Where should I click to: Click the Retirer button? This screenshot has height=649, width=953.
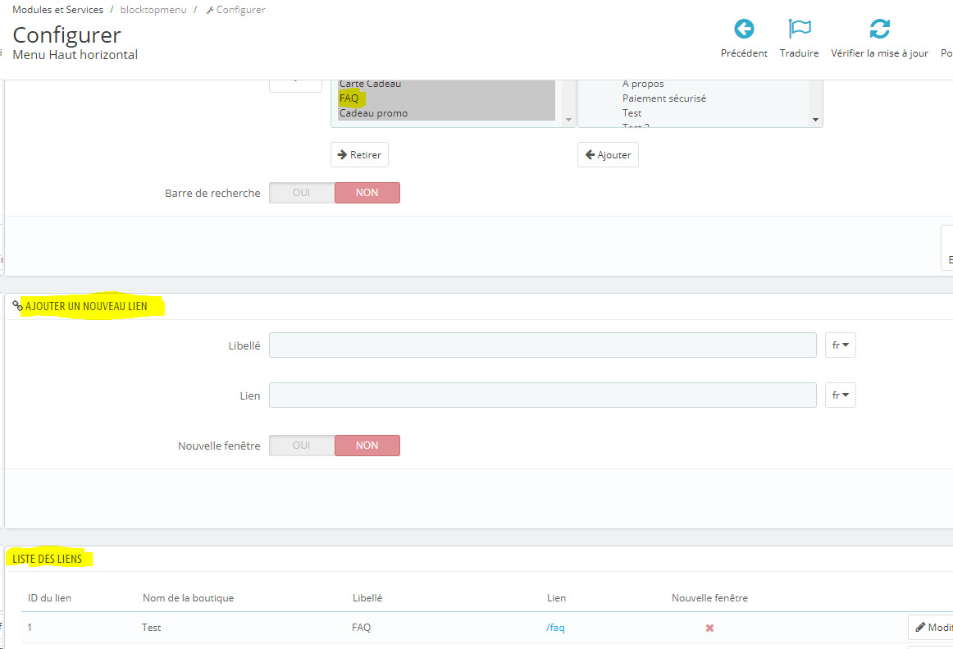(x=359, y=154)
